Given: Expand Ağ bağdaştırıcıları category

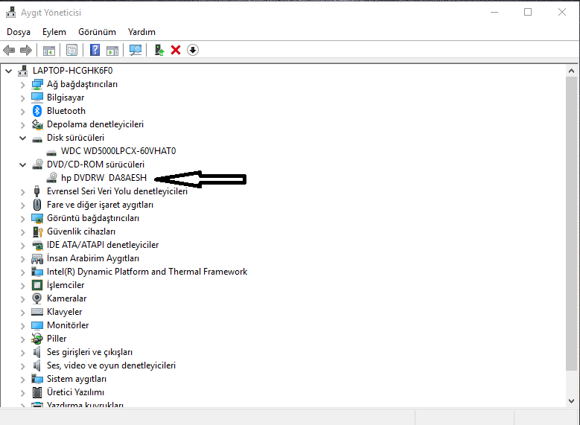Looking at the screenshot, I should (x=23, y=85).
